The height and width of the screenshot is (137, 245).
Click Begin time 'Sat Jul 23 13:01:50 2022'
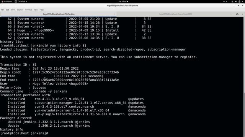tap(56, 68)
